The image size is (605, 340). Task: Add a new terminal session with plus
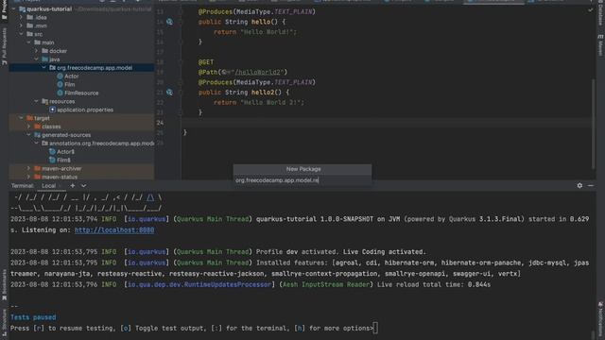click(73, 185)
